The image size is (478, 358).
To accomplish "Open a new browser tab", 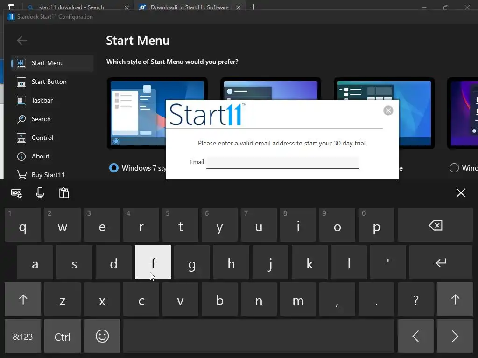I will click(x=253, y=7).
